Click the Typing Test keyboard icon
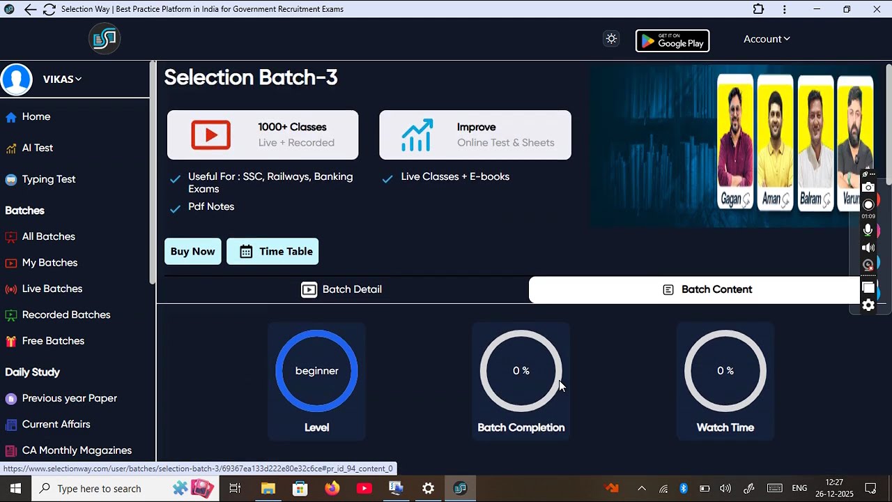 click(x=11, y=180)
